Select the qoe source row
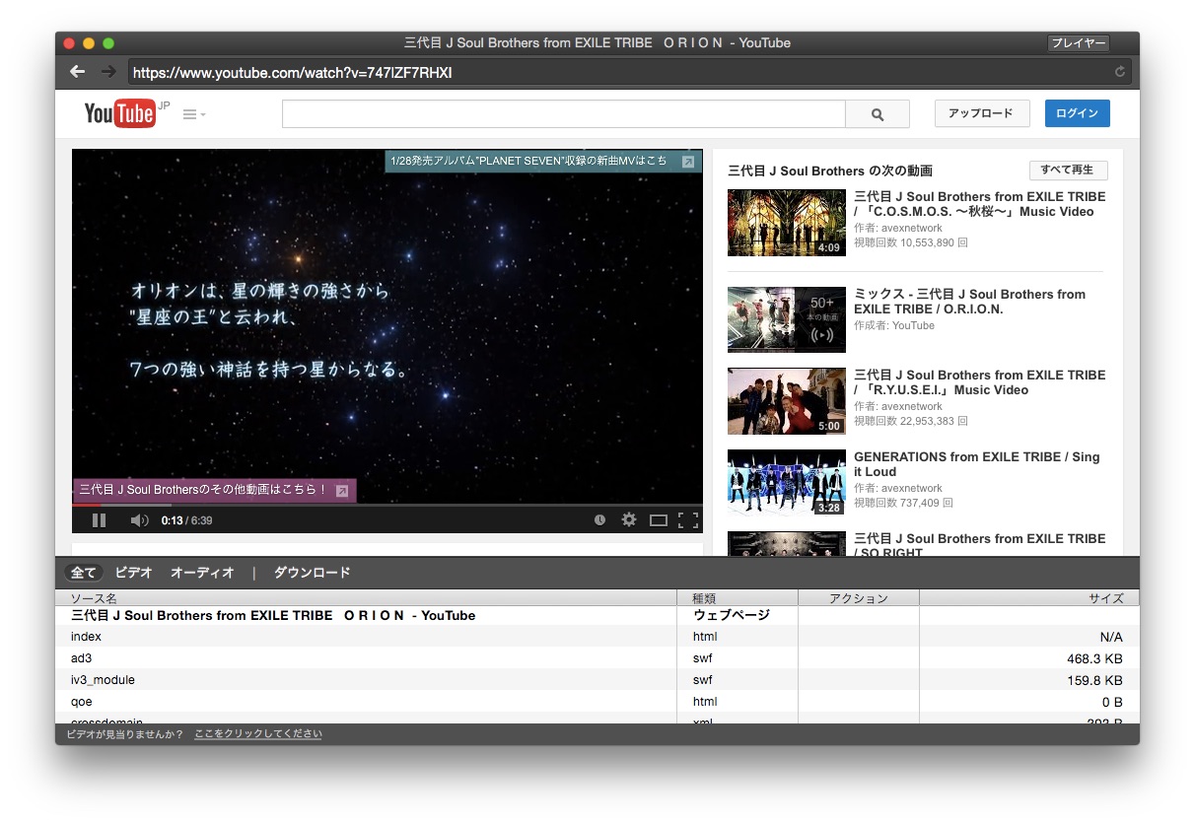Viewport: 1195px width, 824px height. tap(597, 702)
